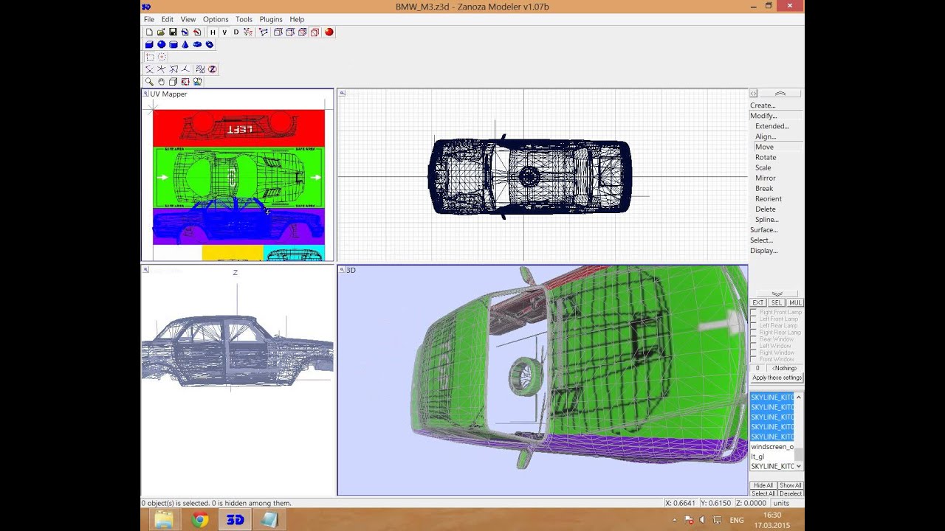Toggle the EXT mode button
Image resolution: width=945 pixels, height=531 pixels.
click(x=758, y=303)
